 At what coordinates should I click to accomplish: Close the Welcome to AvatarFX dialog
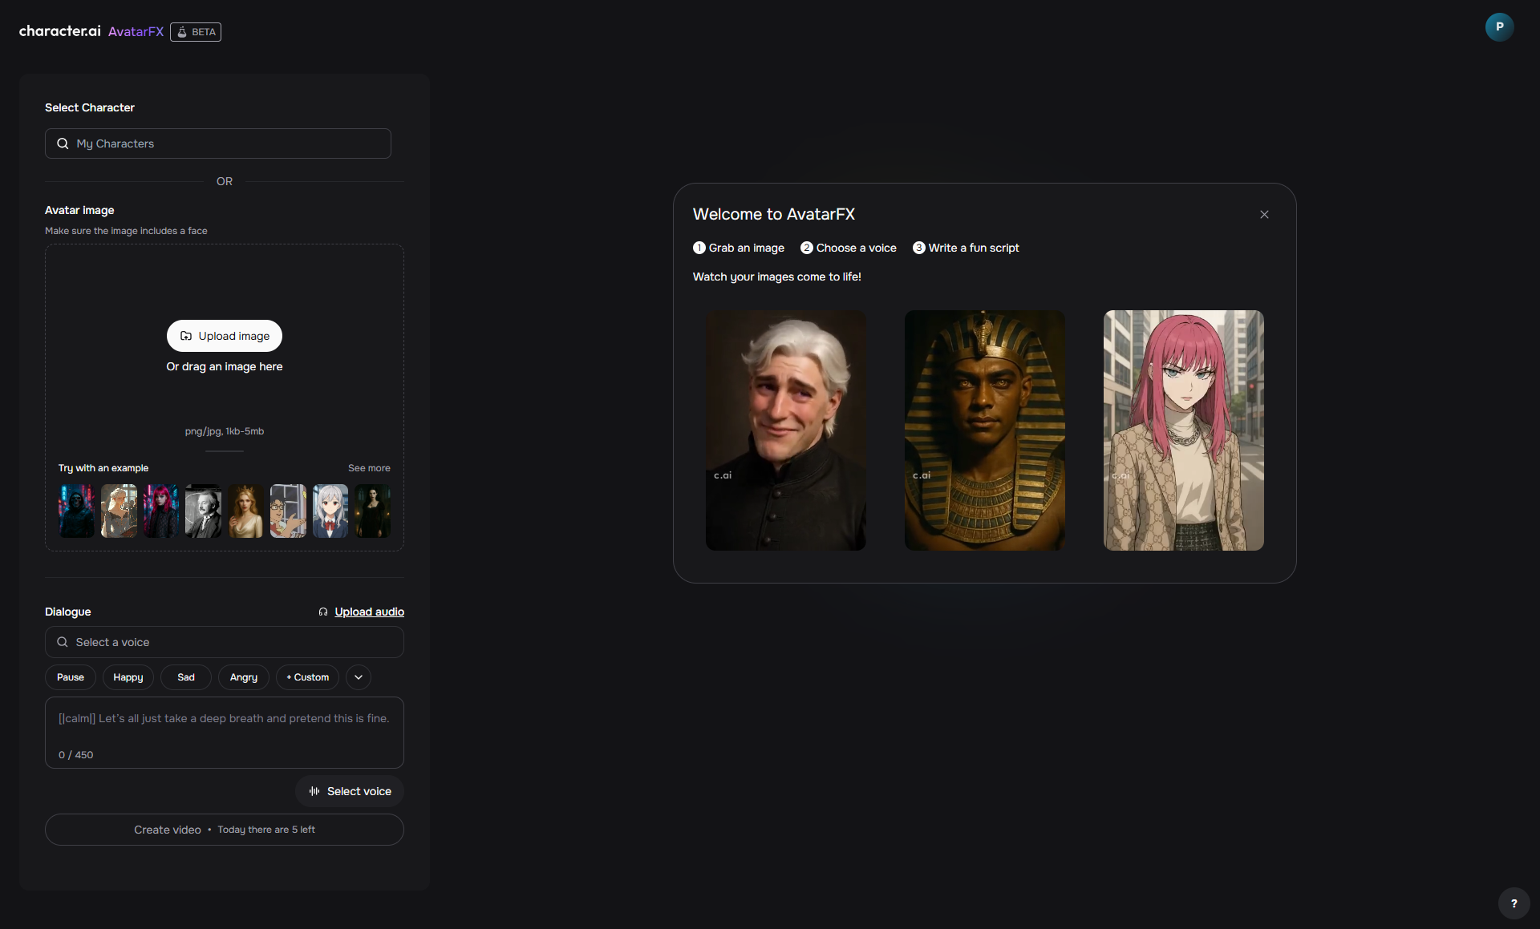tap(1264, 215)
